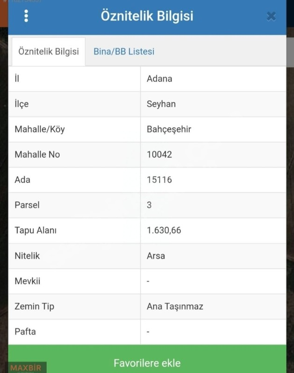Click the Öznitelik Bilgisi header title
The image size is (294, 373).
147,16
